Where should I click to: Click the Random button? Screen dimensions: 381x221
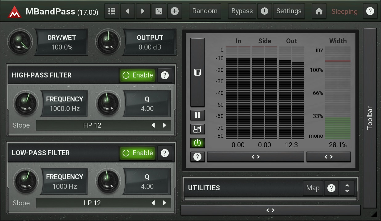205,11
